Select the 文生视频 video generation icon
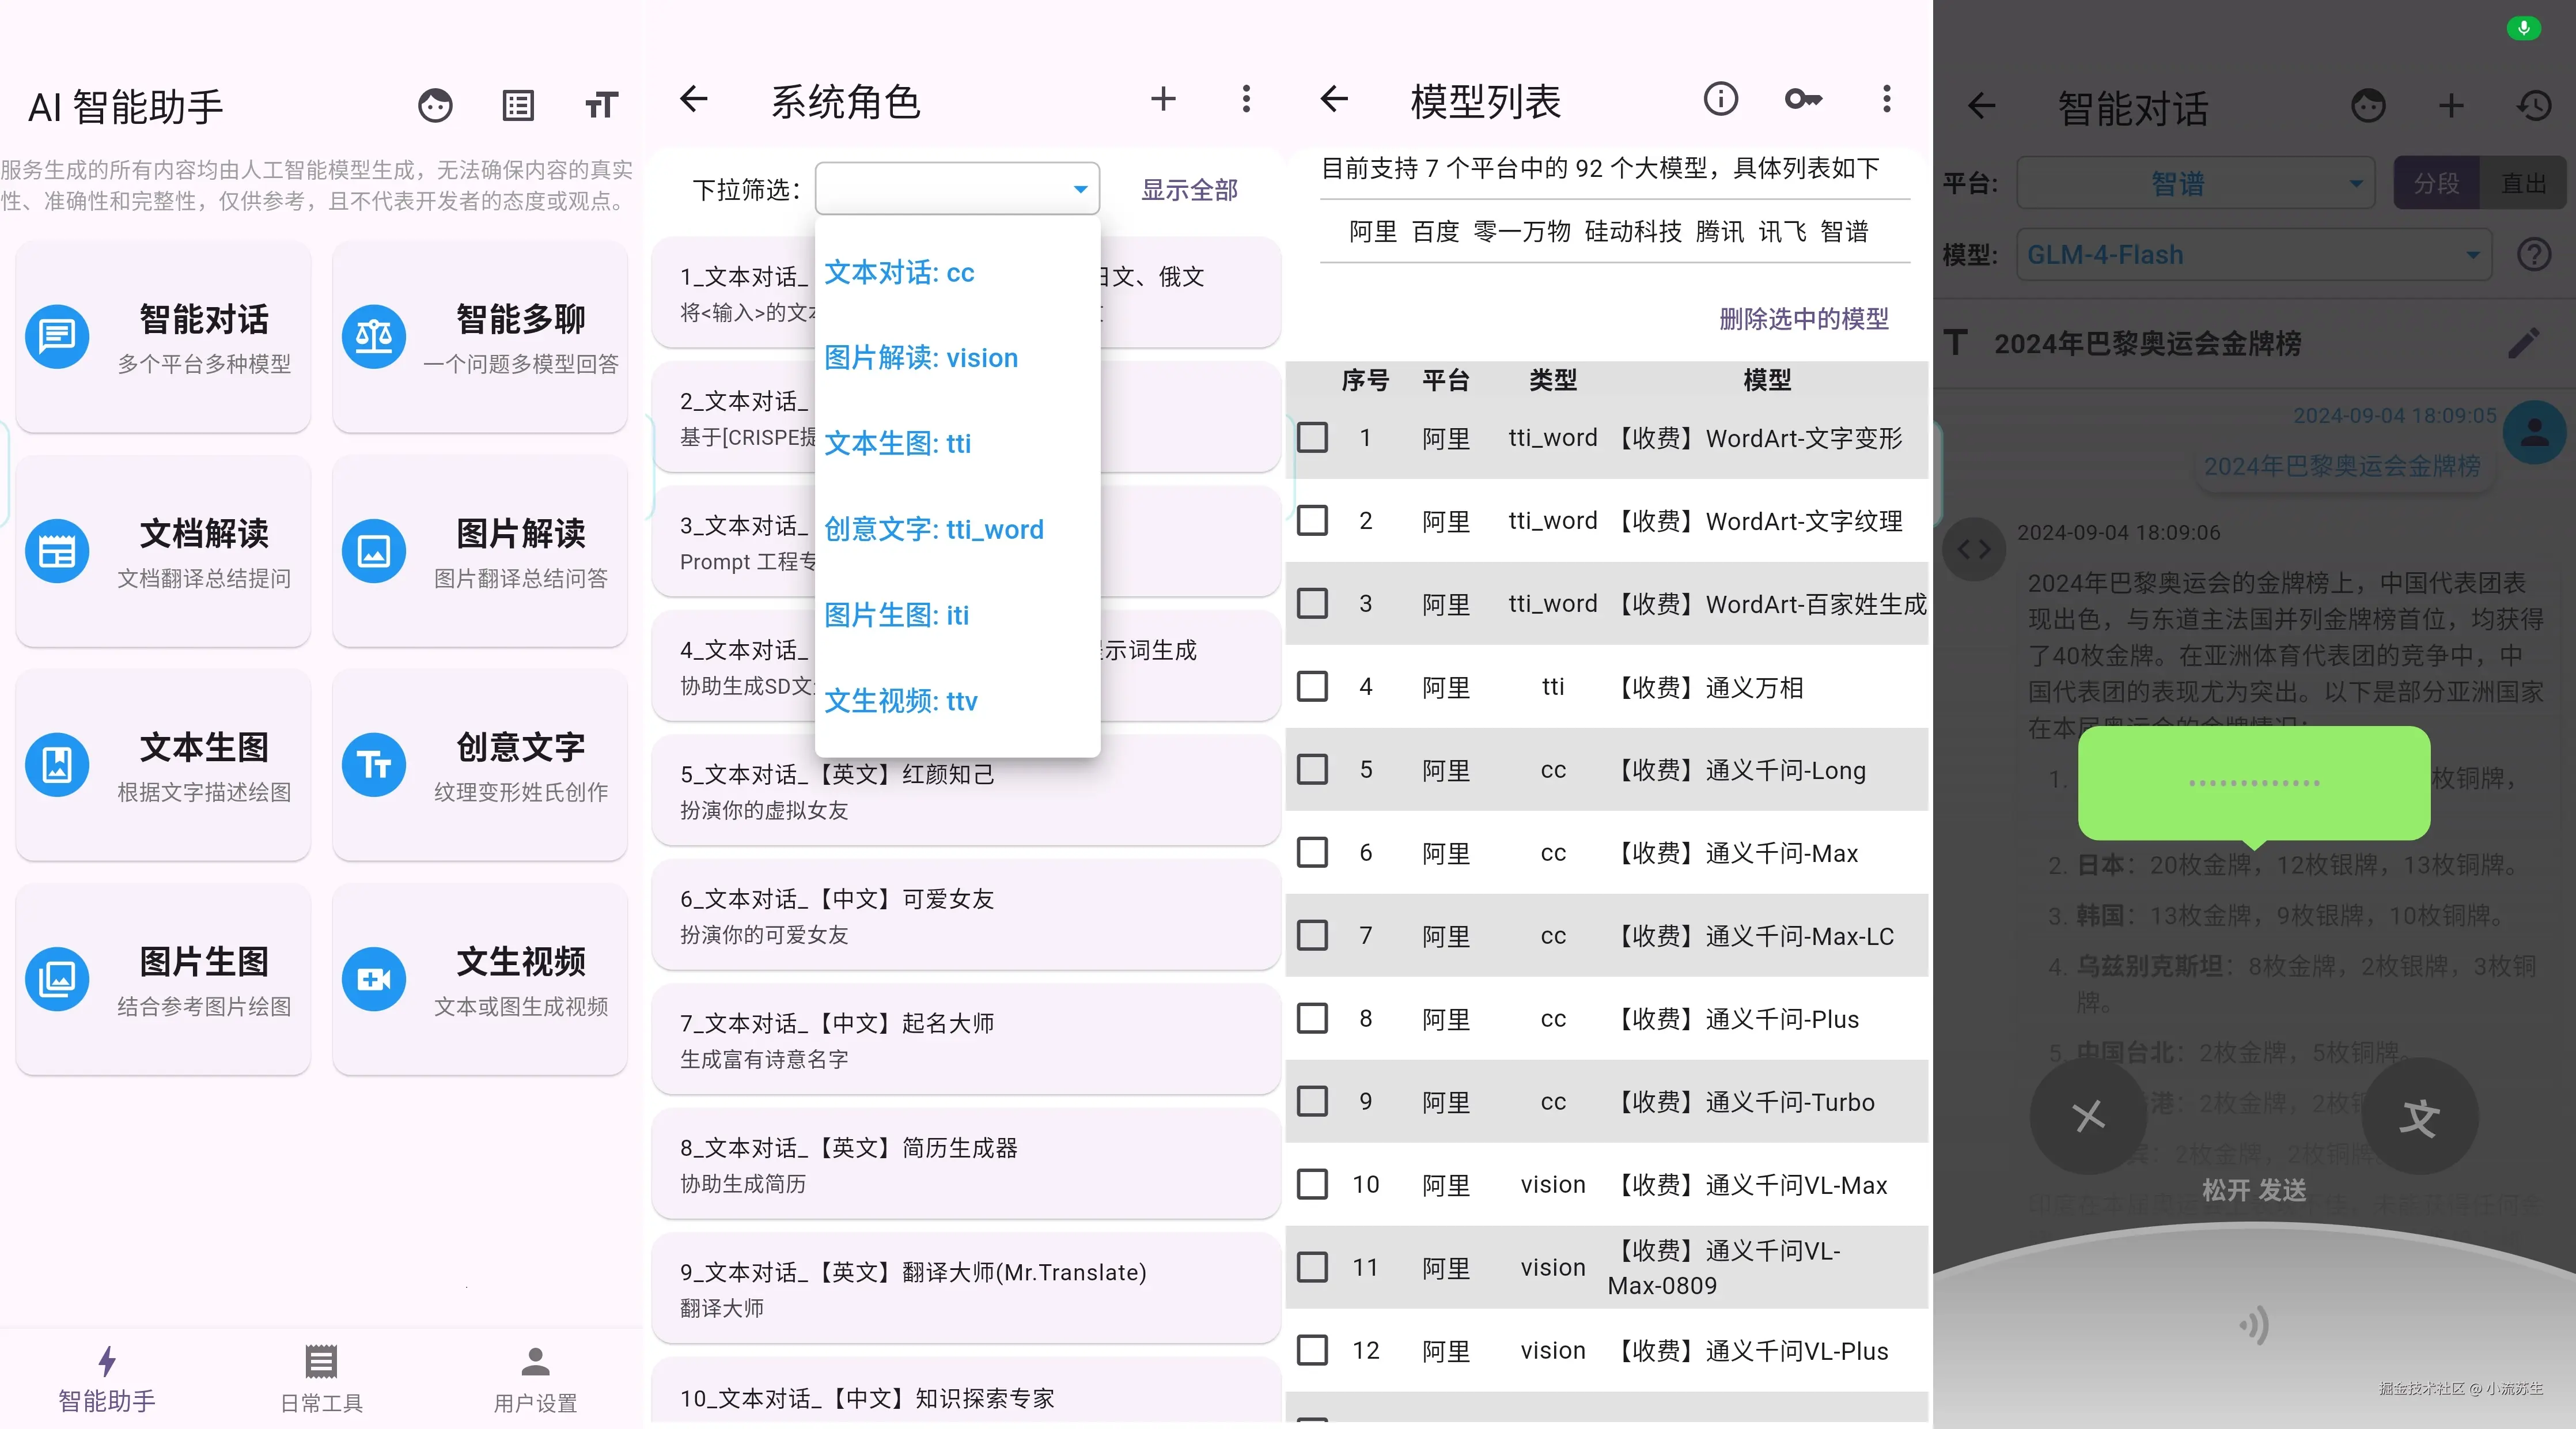 (374, 978)
